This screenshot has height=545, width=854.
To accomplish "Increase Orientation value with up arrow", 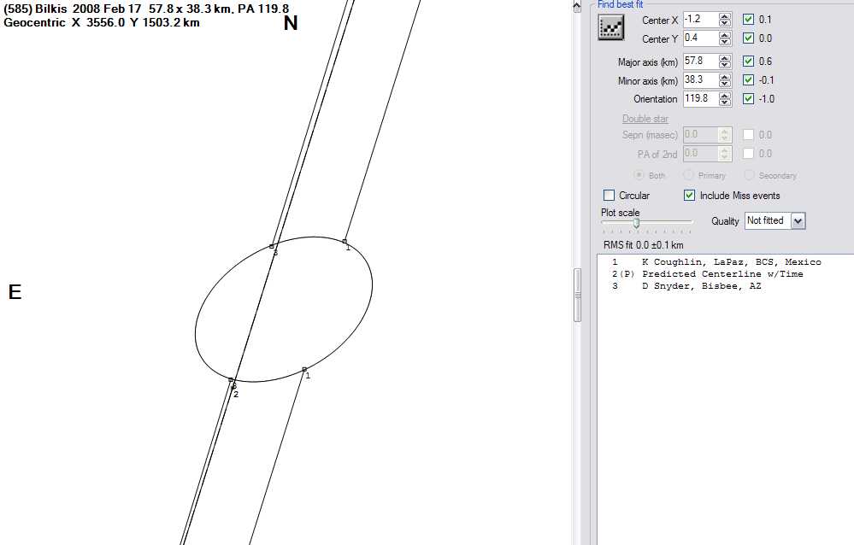I will coord(724,96).
